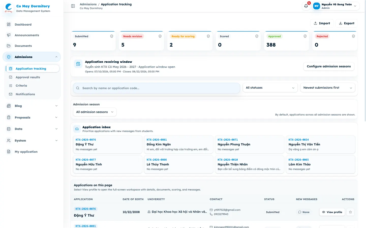The width and height of the screenshot is (366, 228).
Task: Click the search magnifier icon
Action: pos(78,88)
